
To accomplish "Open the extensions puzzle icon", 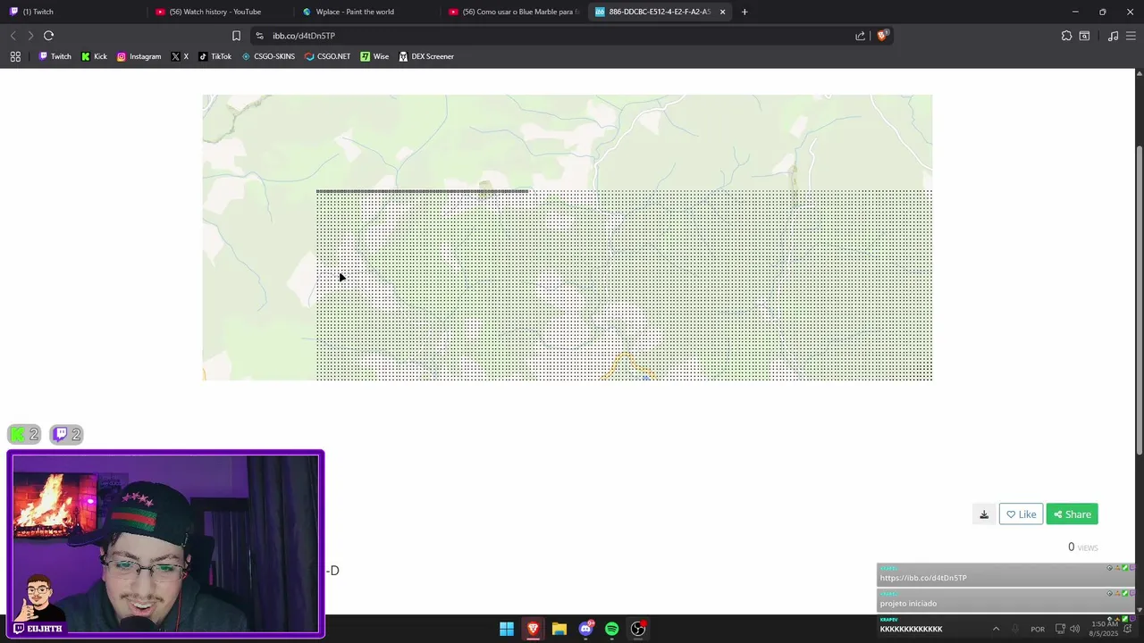I will click(x=1066, y=36).
